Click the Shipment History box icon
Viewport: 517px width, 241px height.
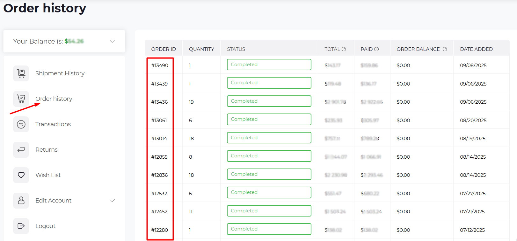pos(21,73)
